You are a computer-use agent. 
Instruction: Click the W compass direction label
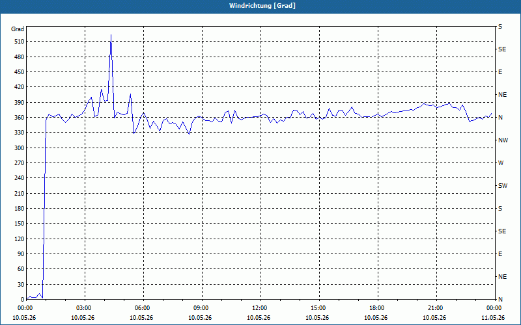[x=501, y=163]
